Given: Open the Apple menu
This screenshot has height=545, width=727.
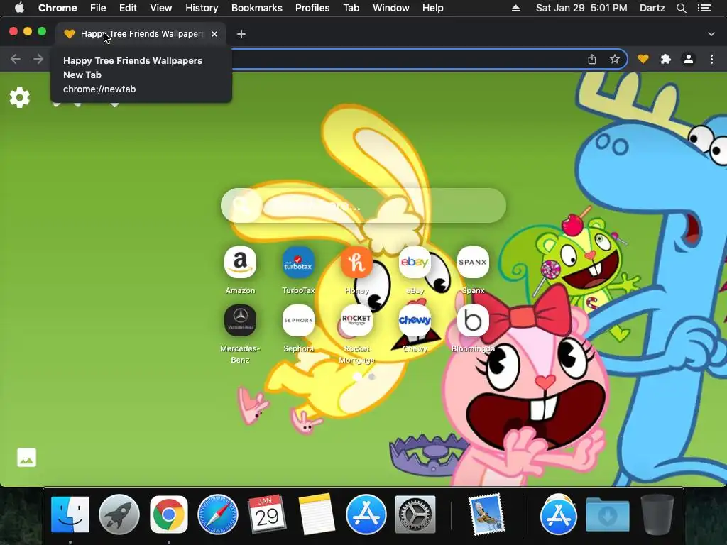Looking at the screenshot, I should pos(19,8).
